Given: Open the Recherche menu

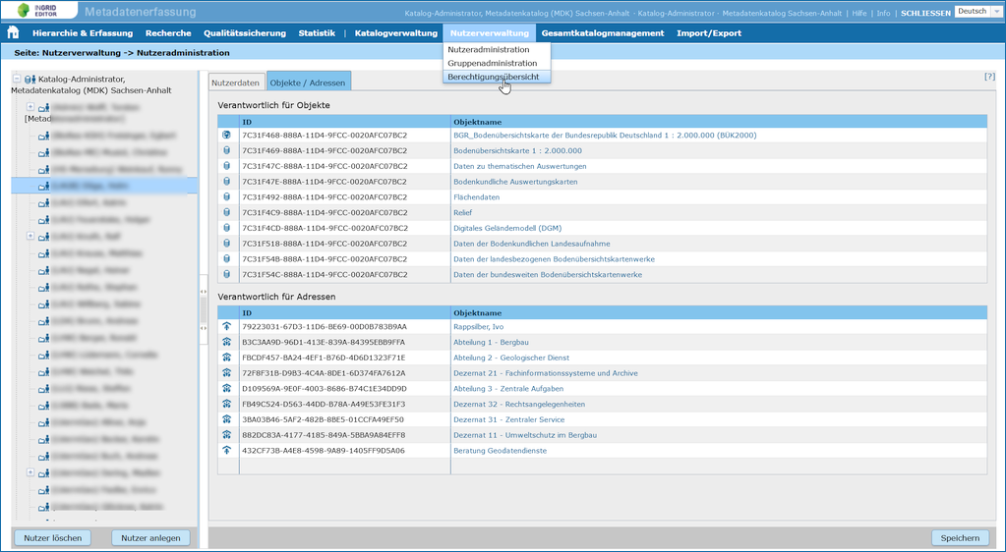Looking at the screenshot, I should click(x=168, y=33).
